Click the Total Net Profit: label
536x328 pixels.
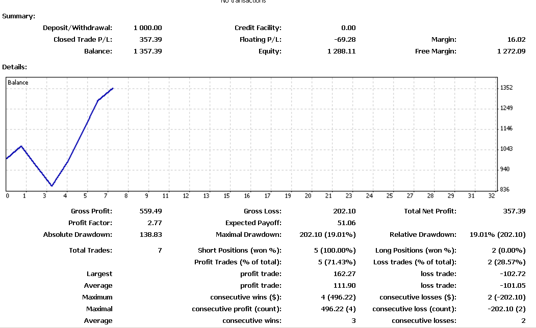click(x=430, y=211)
